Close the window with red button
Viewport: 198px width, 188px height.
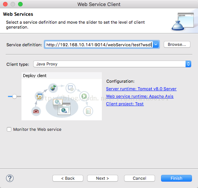[5, 4]
